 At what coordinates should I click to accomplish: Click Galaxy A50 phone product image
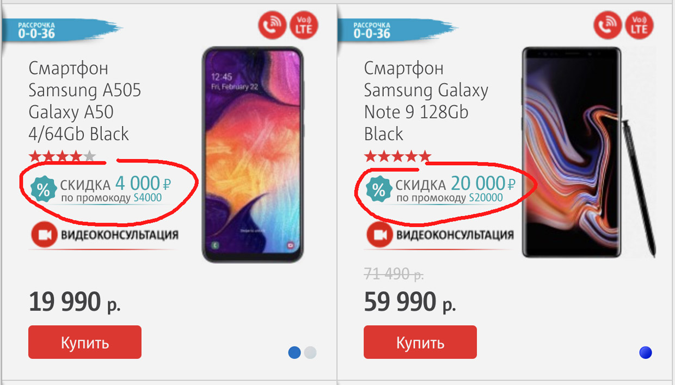[254, 155]
